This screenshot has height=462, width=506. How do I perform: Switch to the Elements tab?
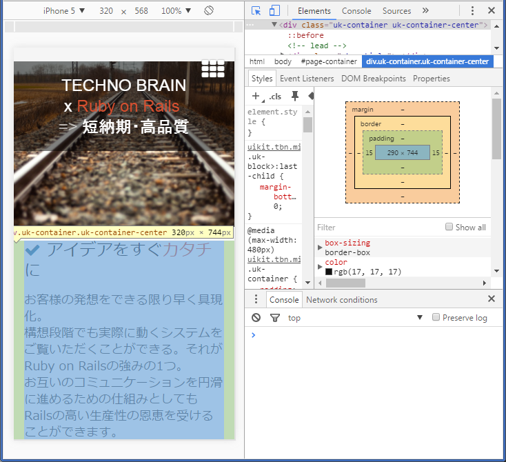tap(314, 11)
